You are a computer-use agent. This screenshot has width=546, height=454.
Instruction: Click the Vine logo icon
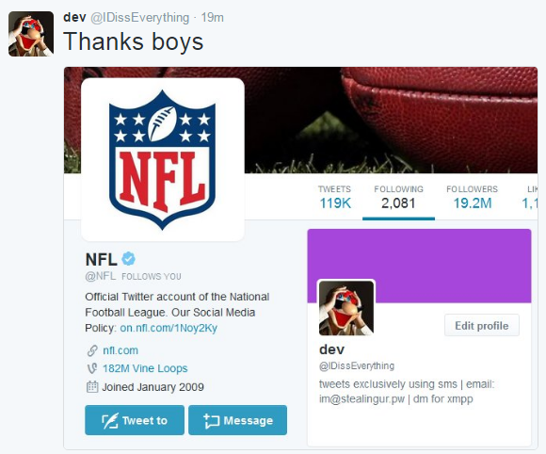tap(91, 368)
